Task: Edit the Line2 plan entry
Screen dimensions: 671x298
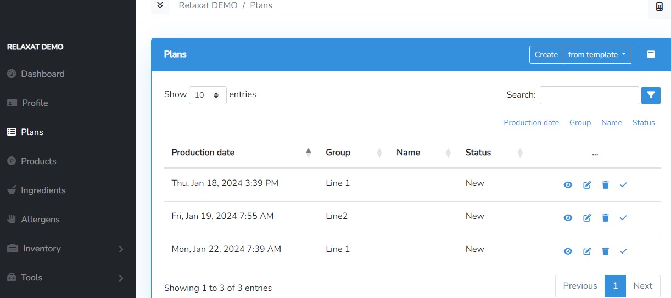Action: pyautogui.click(x=587, y=218)
